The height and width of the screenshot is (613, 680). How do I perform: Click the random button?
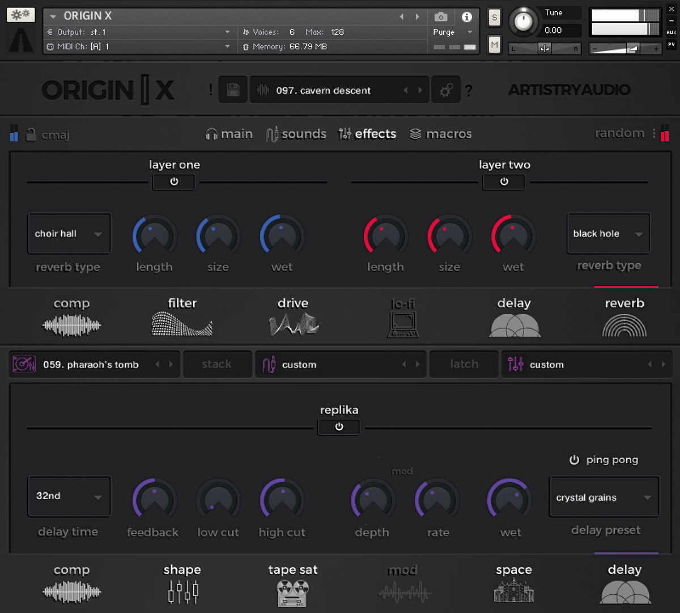coord(619,133)
